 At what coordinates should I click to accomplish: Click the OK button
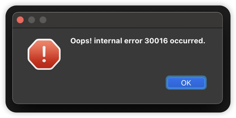186,83
